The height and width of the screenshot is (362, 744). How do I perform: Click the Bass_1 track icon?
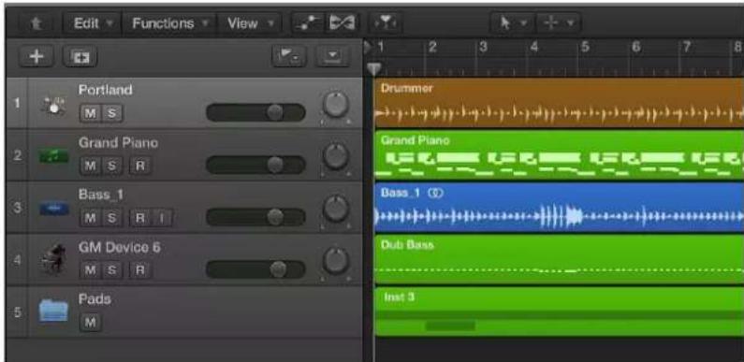coord(54,209)
